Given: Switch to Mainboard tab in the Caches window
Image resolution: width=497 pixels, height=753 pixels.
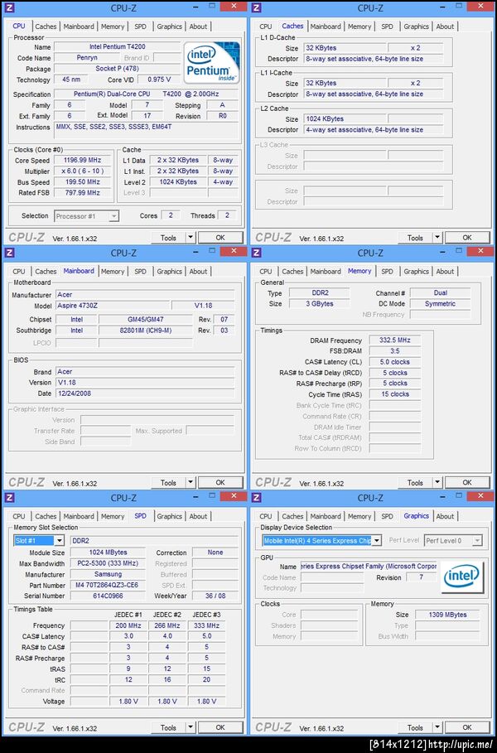Looking at the screenshot, I should click(x=326, y=27).
